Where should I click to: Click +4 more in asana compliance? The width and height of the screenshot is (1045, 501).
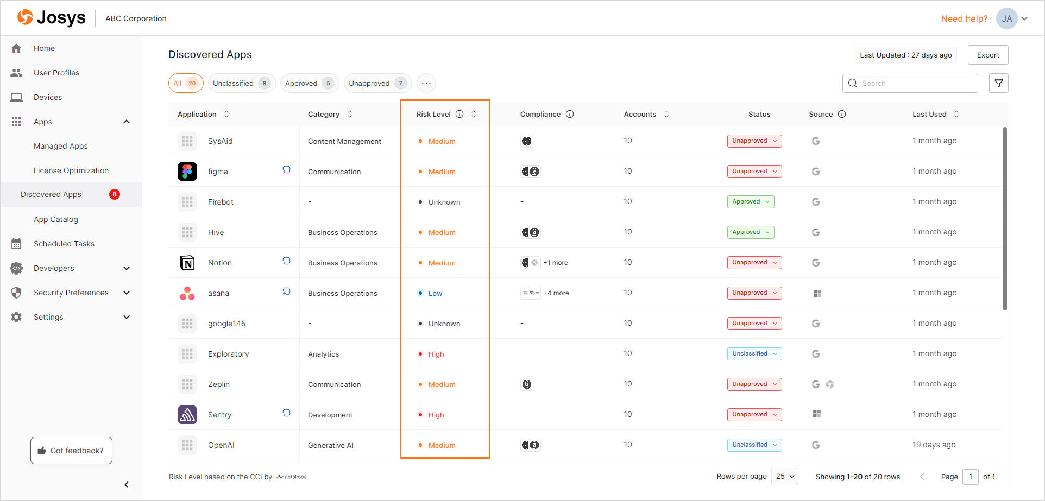pos(556,293)
